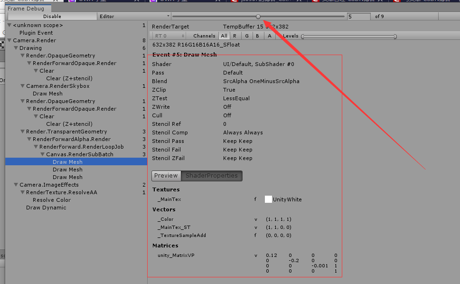The image size is (460, 284).
Task: Toggle the A channel button
Action: coord(270,36)
